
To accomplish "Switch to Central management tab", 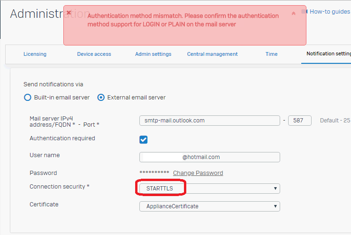I will coord(212,54).
